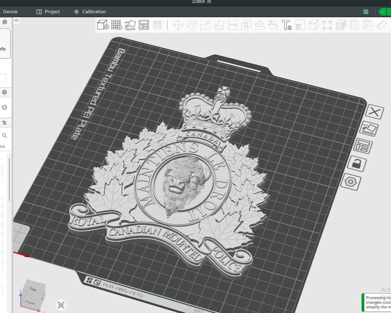
Task: Collapse the sidebar using the arrows toggle
Action: (16, 20)
